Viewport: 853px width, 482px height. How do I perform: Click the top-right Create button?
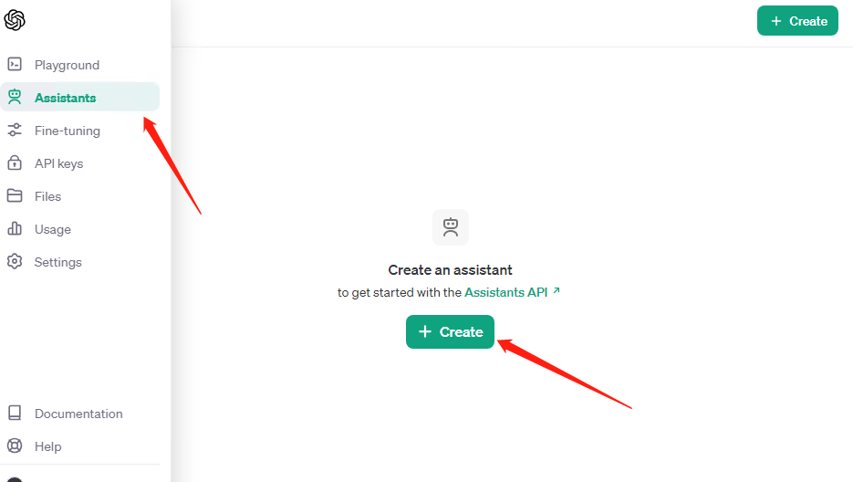pyautogui.click(x=797, y=21)
